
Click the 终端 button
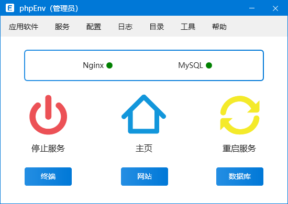pos(48,176)
